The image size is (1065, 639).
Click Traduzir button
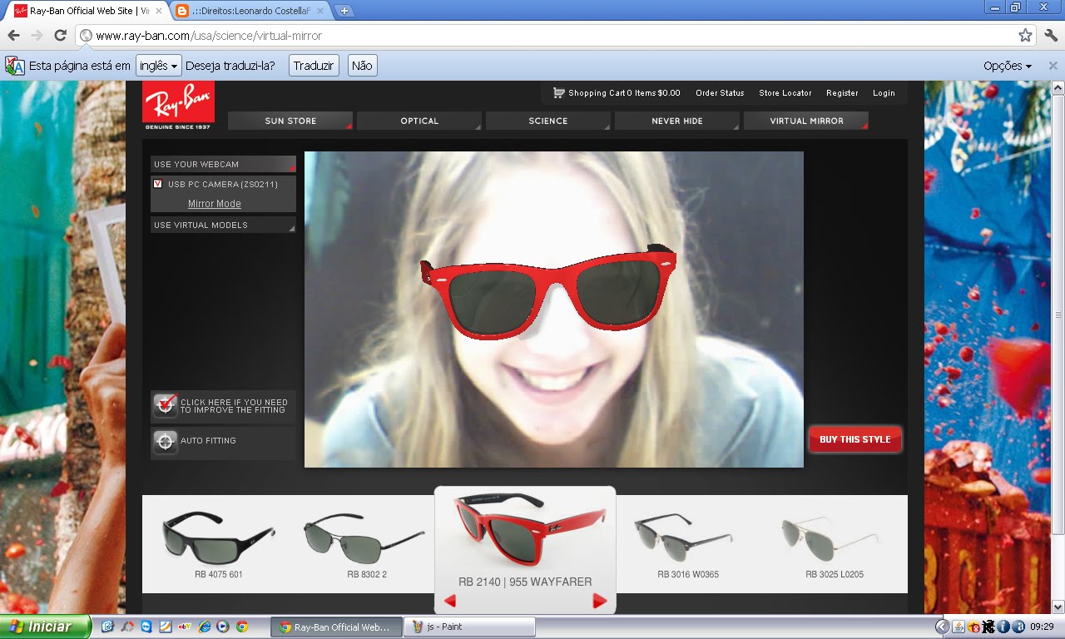pyautogui.click(x=314, y=66)
